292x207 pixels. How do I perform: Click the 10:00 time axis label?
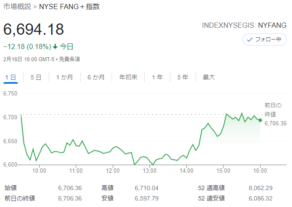tap(39, 171)
